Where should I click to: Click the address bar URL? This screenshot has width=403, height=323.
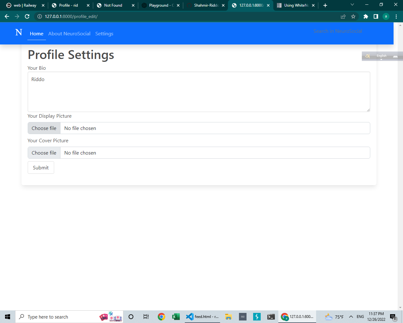tap(71, 16)
